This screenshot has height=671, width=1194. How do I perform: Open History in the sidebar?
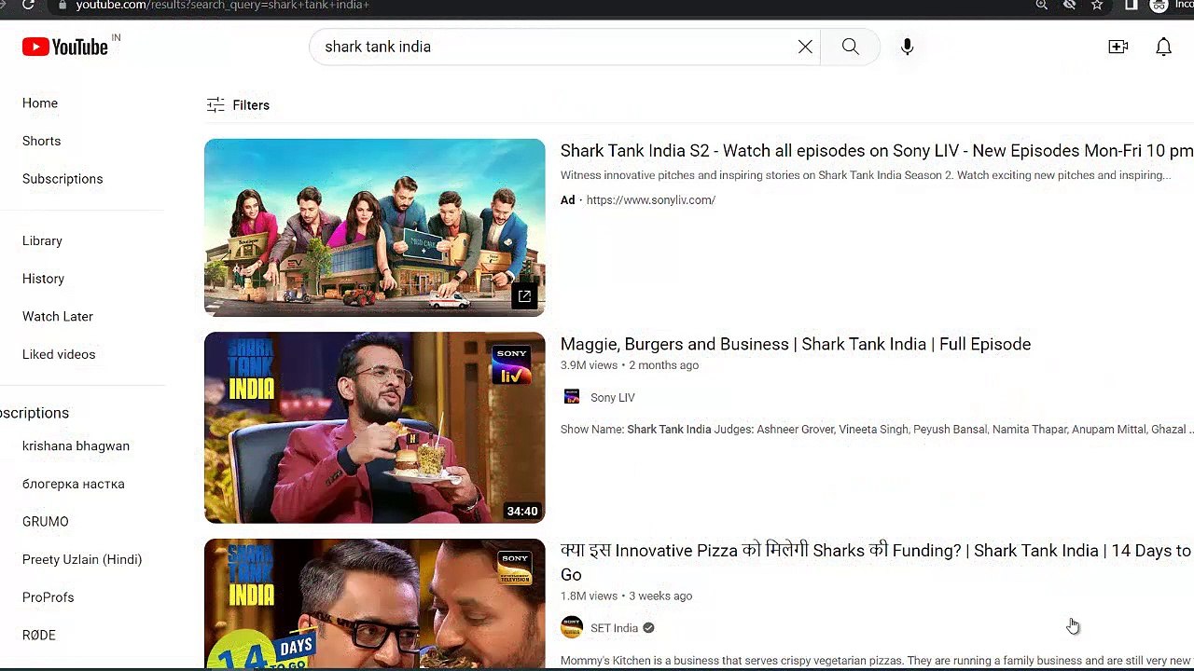tap(43, 279)
